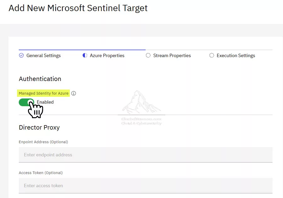Click the Enabled toggle status text

pyautogui.click(x=45, y=102)
